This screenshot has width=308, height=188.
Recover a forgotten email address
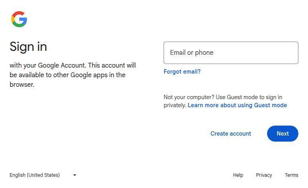182,72
